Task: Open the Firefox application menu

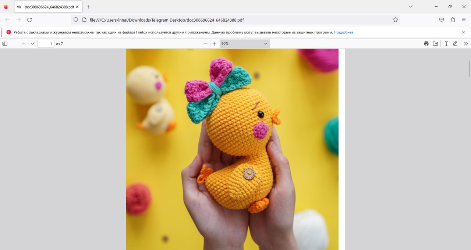Action: (x=464, y=20)
